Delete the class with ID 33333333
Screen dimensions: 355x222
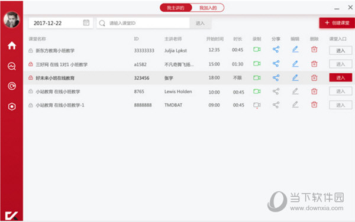tap(314, 49)
